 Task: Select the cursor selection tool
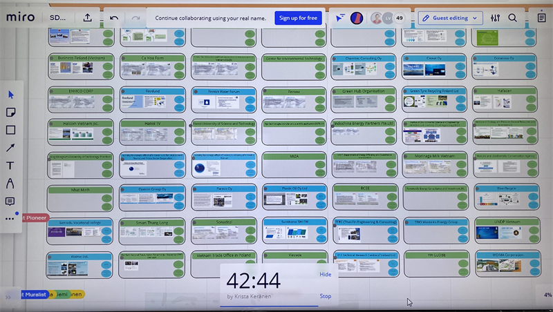click(10, 95)
